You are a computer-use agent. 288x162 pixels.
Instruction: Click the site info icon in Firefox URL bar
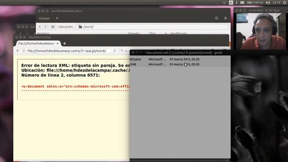(x=23, y=51)
